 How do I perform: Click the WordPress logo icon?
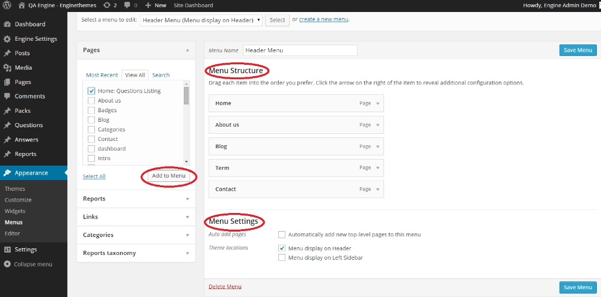point(7,5)
